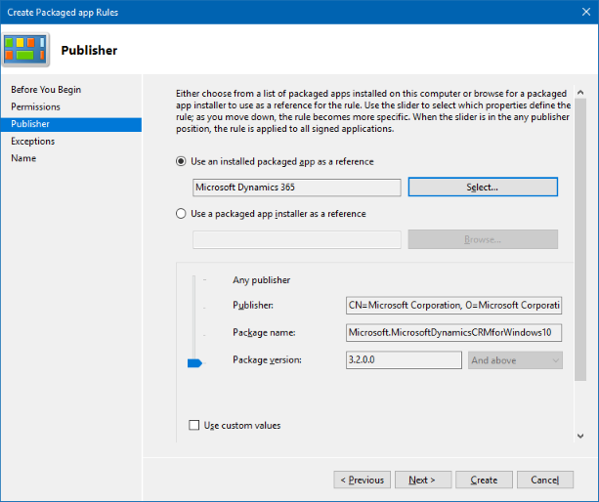Image resolution: width=599 pixels, height=502 pixels.
Task: Click Create to finish the rule
Action: click(x=484, y=480)
